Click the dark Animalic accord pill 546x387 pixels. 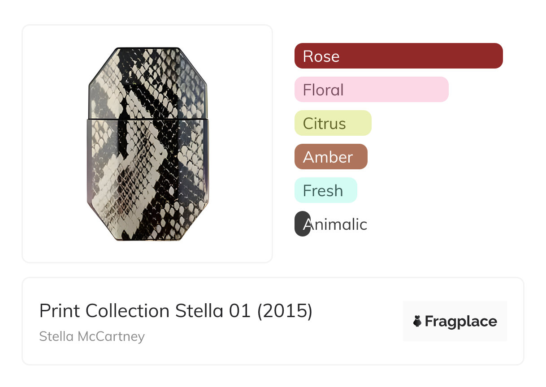(x=302, y=224)
